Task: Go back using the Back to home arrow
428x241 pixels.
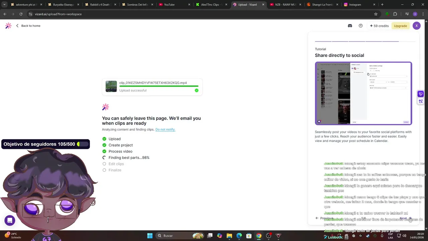Action: click(x=17, y=26)
